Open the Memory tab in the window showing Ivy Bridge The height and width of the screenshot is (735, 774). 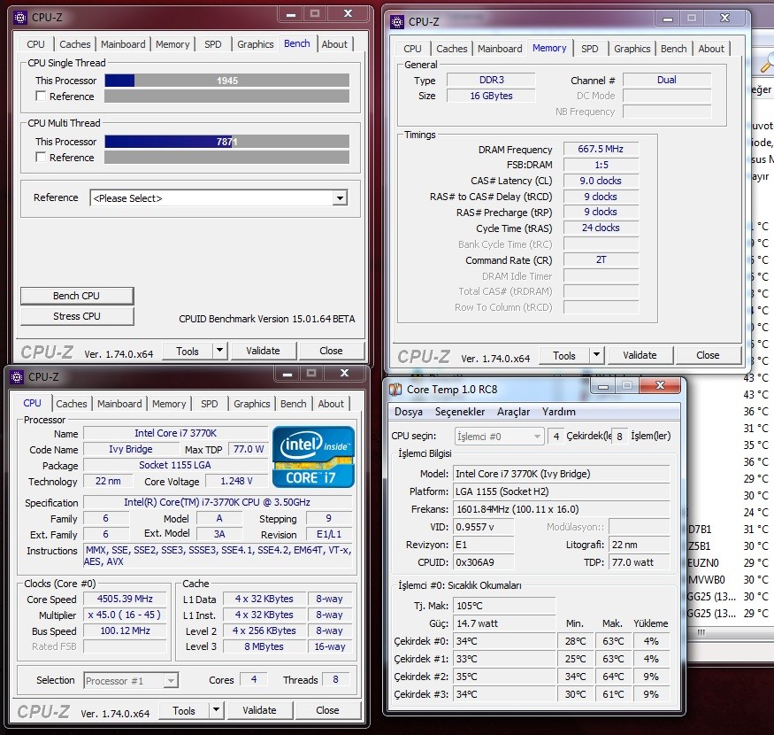point(169,404)
